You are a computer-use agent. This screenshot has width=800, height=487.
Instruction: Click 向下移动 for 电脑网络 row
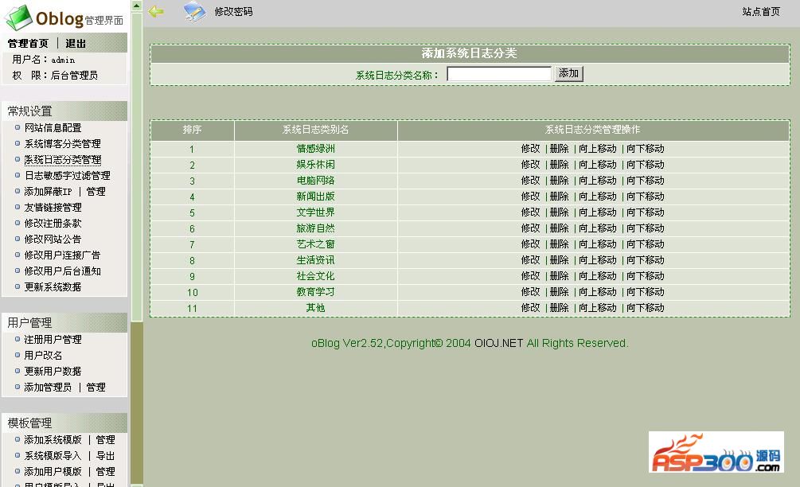click(x=646, y=180)
